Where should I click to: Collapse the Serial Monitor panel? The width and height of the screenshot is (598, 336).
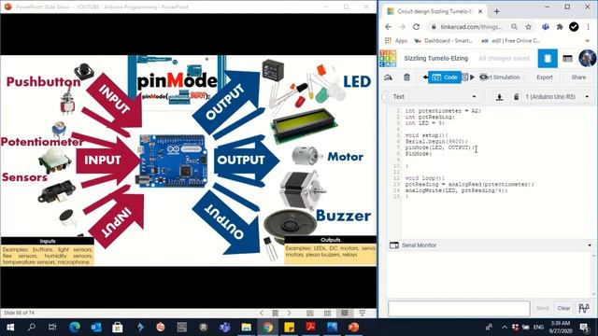click(590, 245)
